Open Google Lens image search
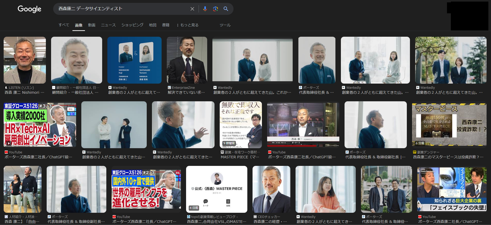491x225 pixels. [216, 9]
